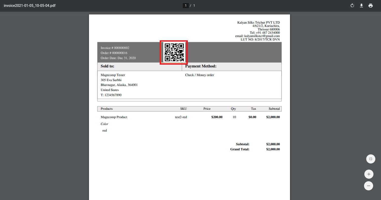The height and width of the screenshot is (200, 381).
Task: Click the SKU column header
Action: coord(184,109)
